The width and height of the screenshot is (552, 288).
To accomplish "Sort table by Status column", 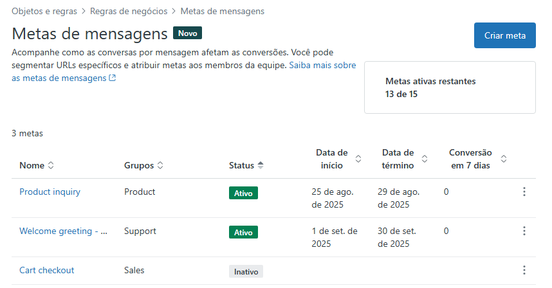I will point(246,165).
